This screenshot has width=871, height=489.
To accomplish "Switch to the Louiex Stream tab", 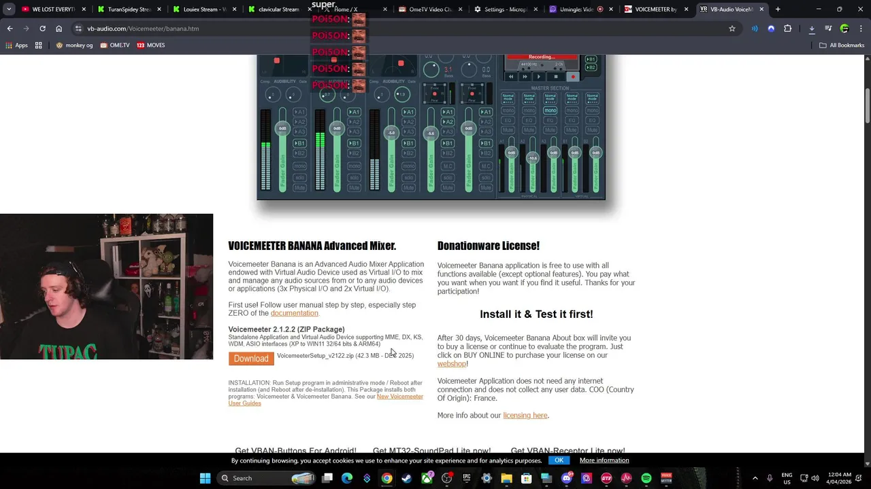I will pos(204,10).
